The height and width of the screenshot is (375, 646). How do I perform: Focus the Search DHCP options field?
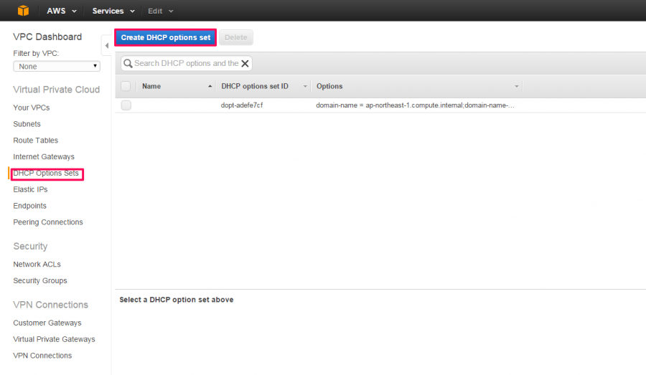[186, 63]
